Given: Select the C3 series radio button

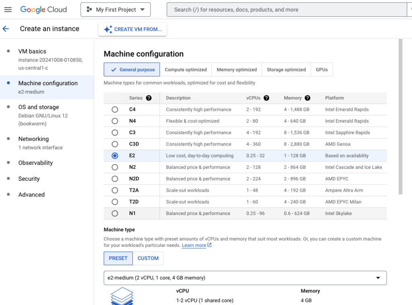Looking at the screenshot, I should [x=115, y=133].
